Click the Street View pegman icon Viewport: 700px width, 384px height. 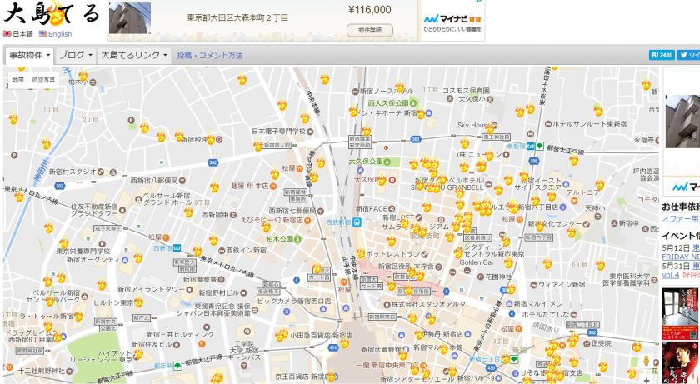[x=646, y=361]
